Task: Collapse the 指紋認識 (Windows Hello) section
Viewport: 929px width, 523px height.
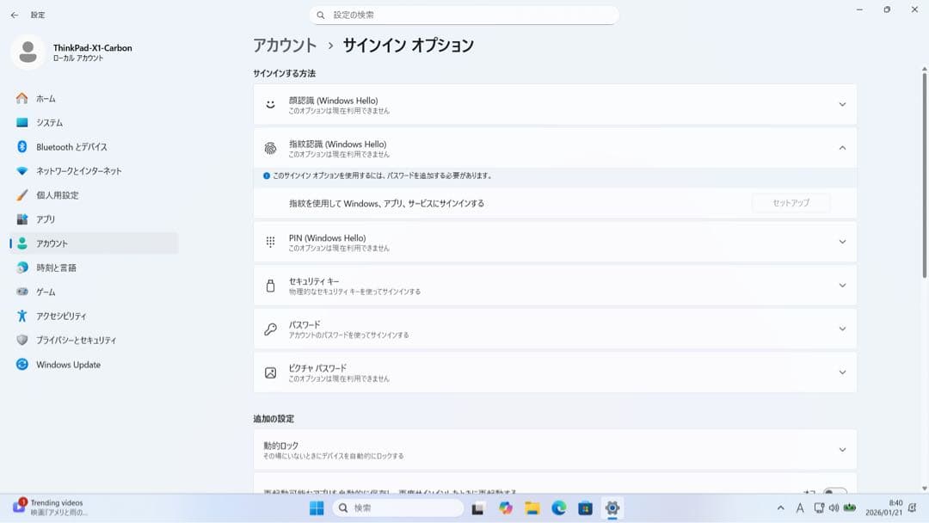Action: [842, 147]
